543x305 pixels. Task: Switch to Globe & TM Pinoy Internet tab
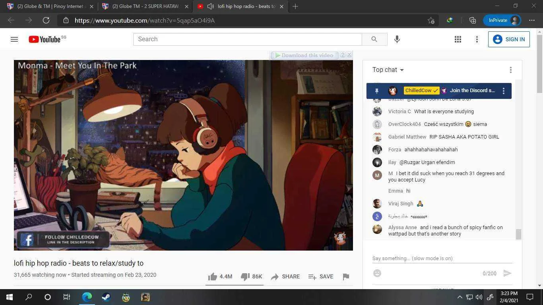(x=50, y=6)
